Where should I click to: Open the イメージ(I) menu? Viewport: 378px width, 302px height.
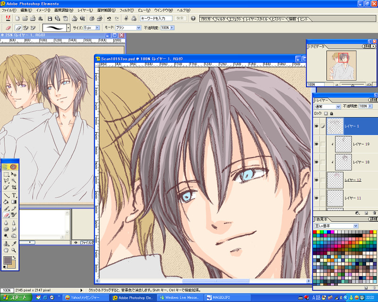click(x=43, y=10)
